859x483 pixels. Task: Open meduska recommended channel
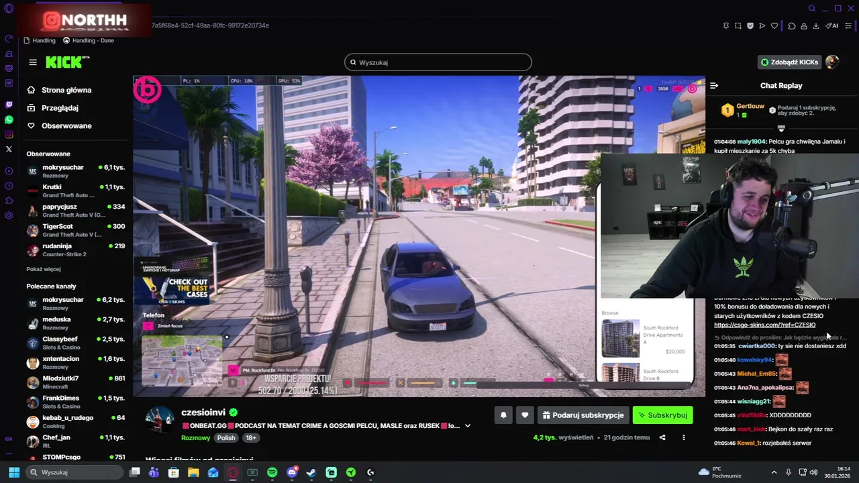[x=76, y=323]
